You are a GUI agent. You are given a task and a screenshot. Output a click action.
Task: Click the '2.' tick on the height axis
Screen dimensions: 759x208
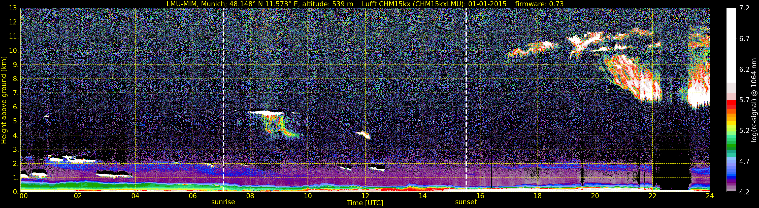(x=16, y=164)
